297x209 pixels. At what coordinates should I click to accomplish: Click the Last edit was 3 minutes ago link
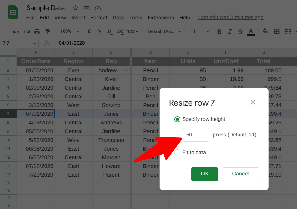point(230,17)
